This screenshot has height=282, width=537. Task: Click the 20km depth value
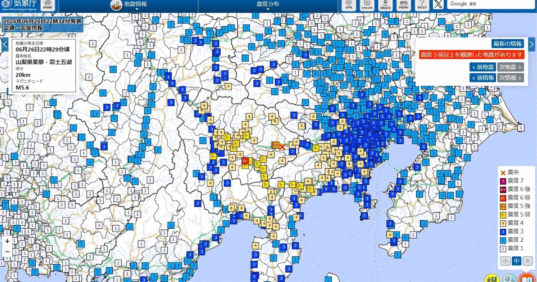pos(23,75)
